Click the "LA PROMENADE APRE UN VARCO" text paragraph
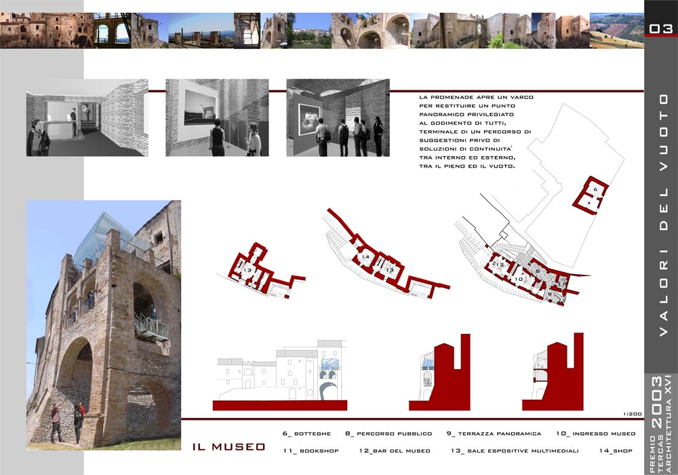Viewport: 678px width, 475px height. point(477,132)
